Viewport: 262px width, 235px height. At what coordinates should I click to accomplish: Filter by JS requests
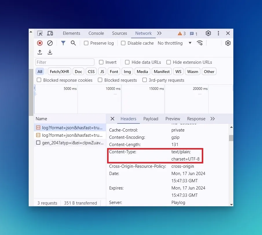pyautogui.click(x=102, y=72)
